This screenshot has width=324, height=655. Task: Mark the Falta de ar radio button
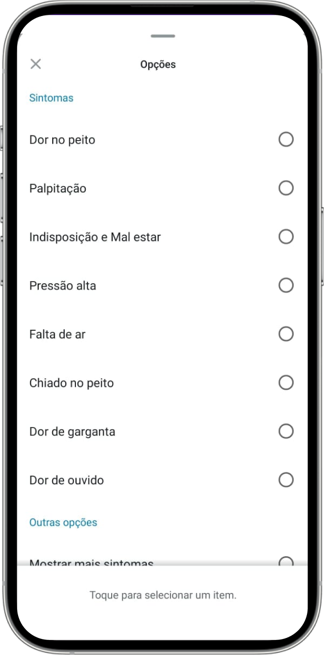[x=286, y=334]
